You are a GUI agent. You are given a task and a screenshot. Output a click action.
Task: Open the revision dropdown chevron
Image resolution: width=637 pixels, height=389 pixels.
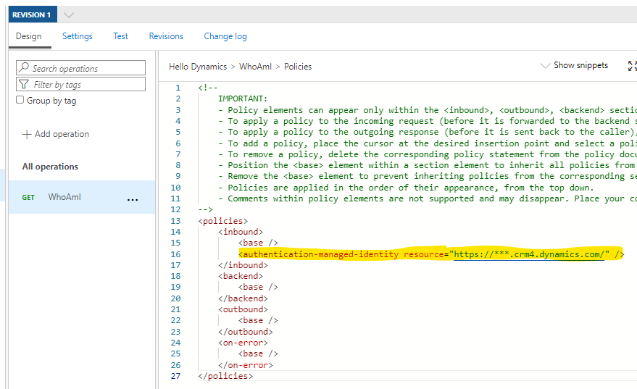click(69, 14)
